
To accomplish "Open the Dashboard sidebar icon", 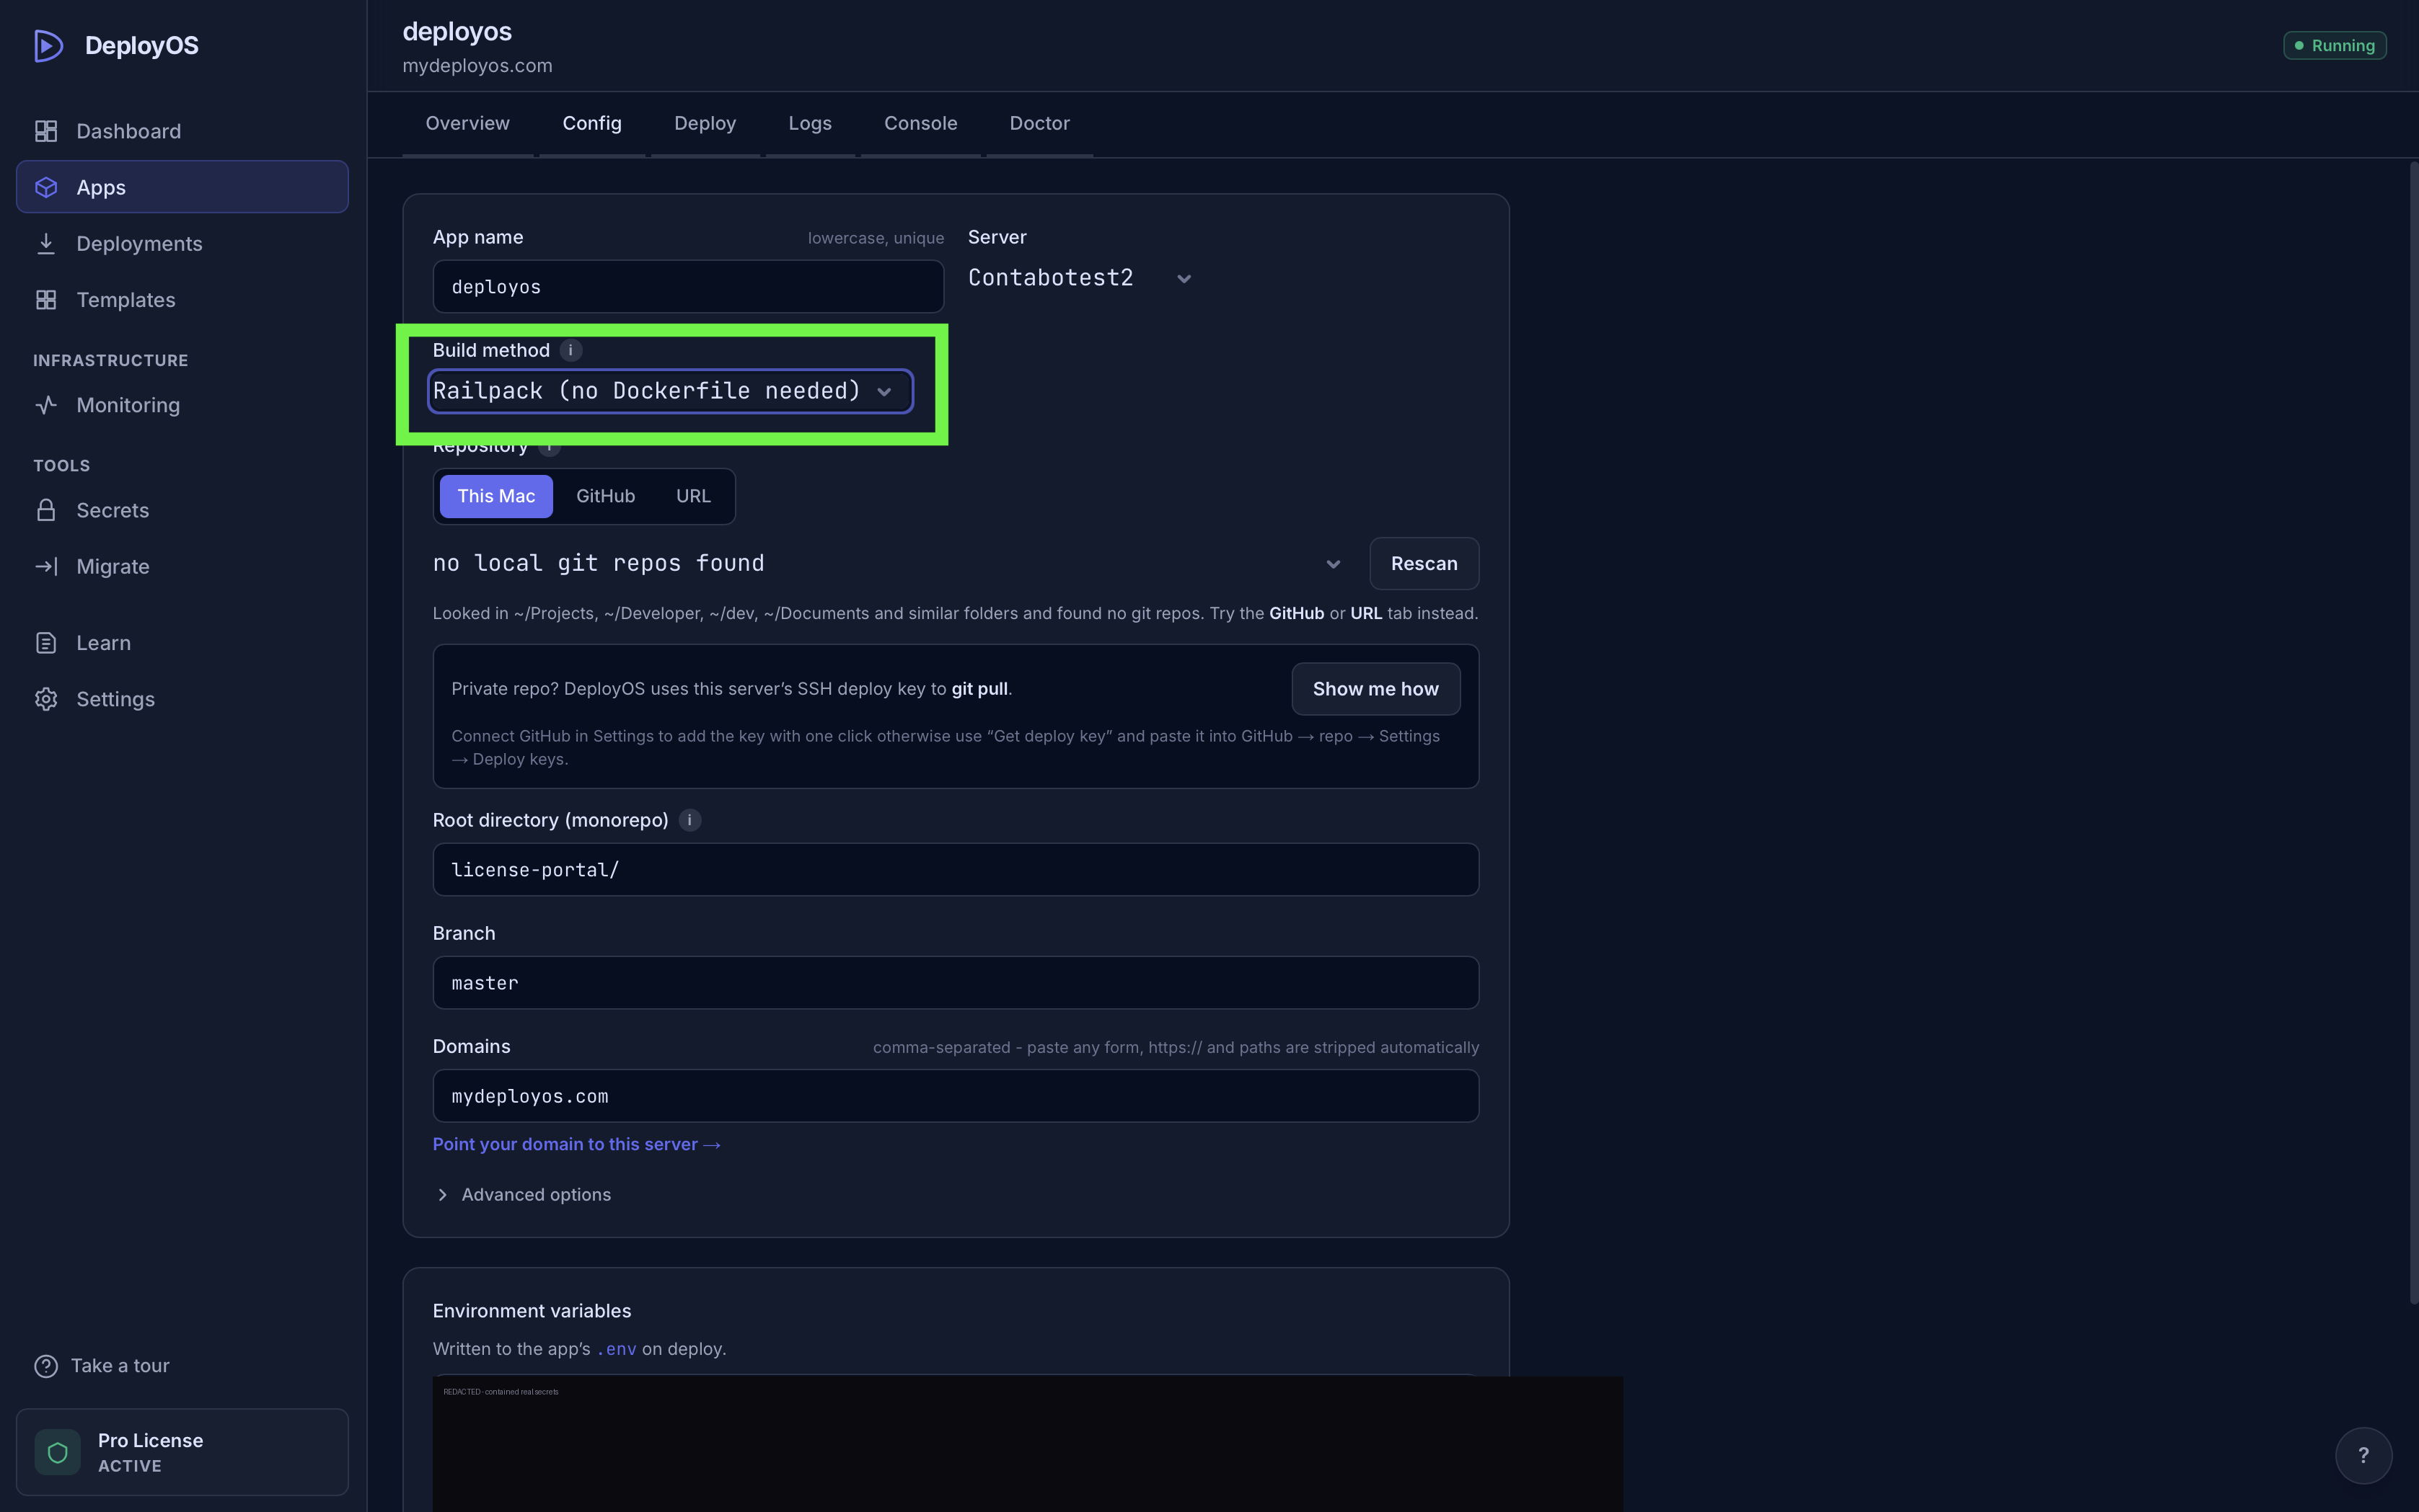I will click(46, 131).
